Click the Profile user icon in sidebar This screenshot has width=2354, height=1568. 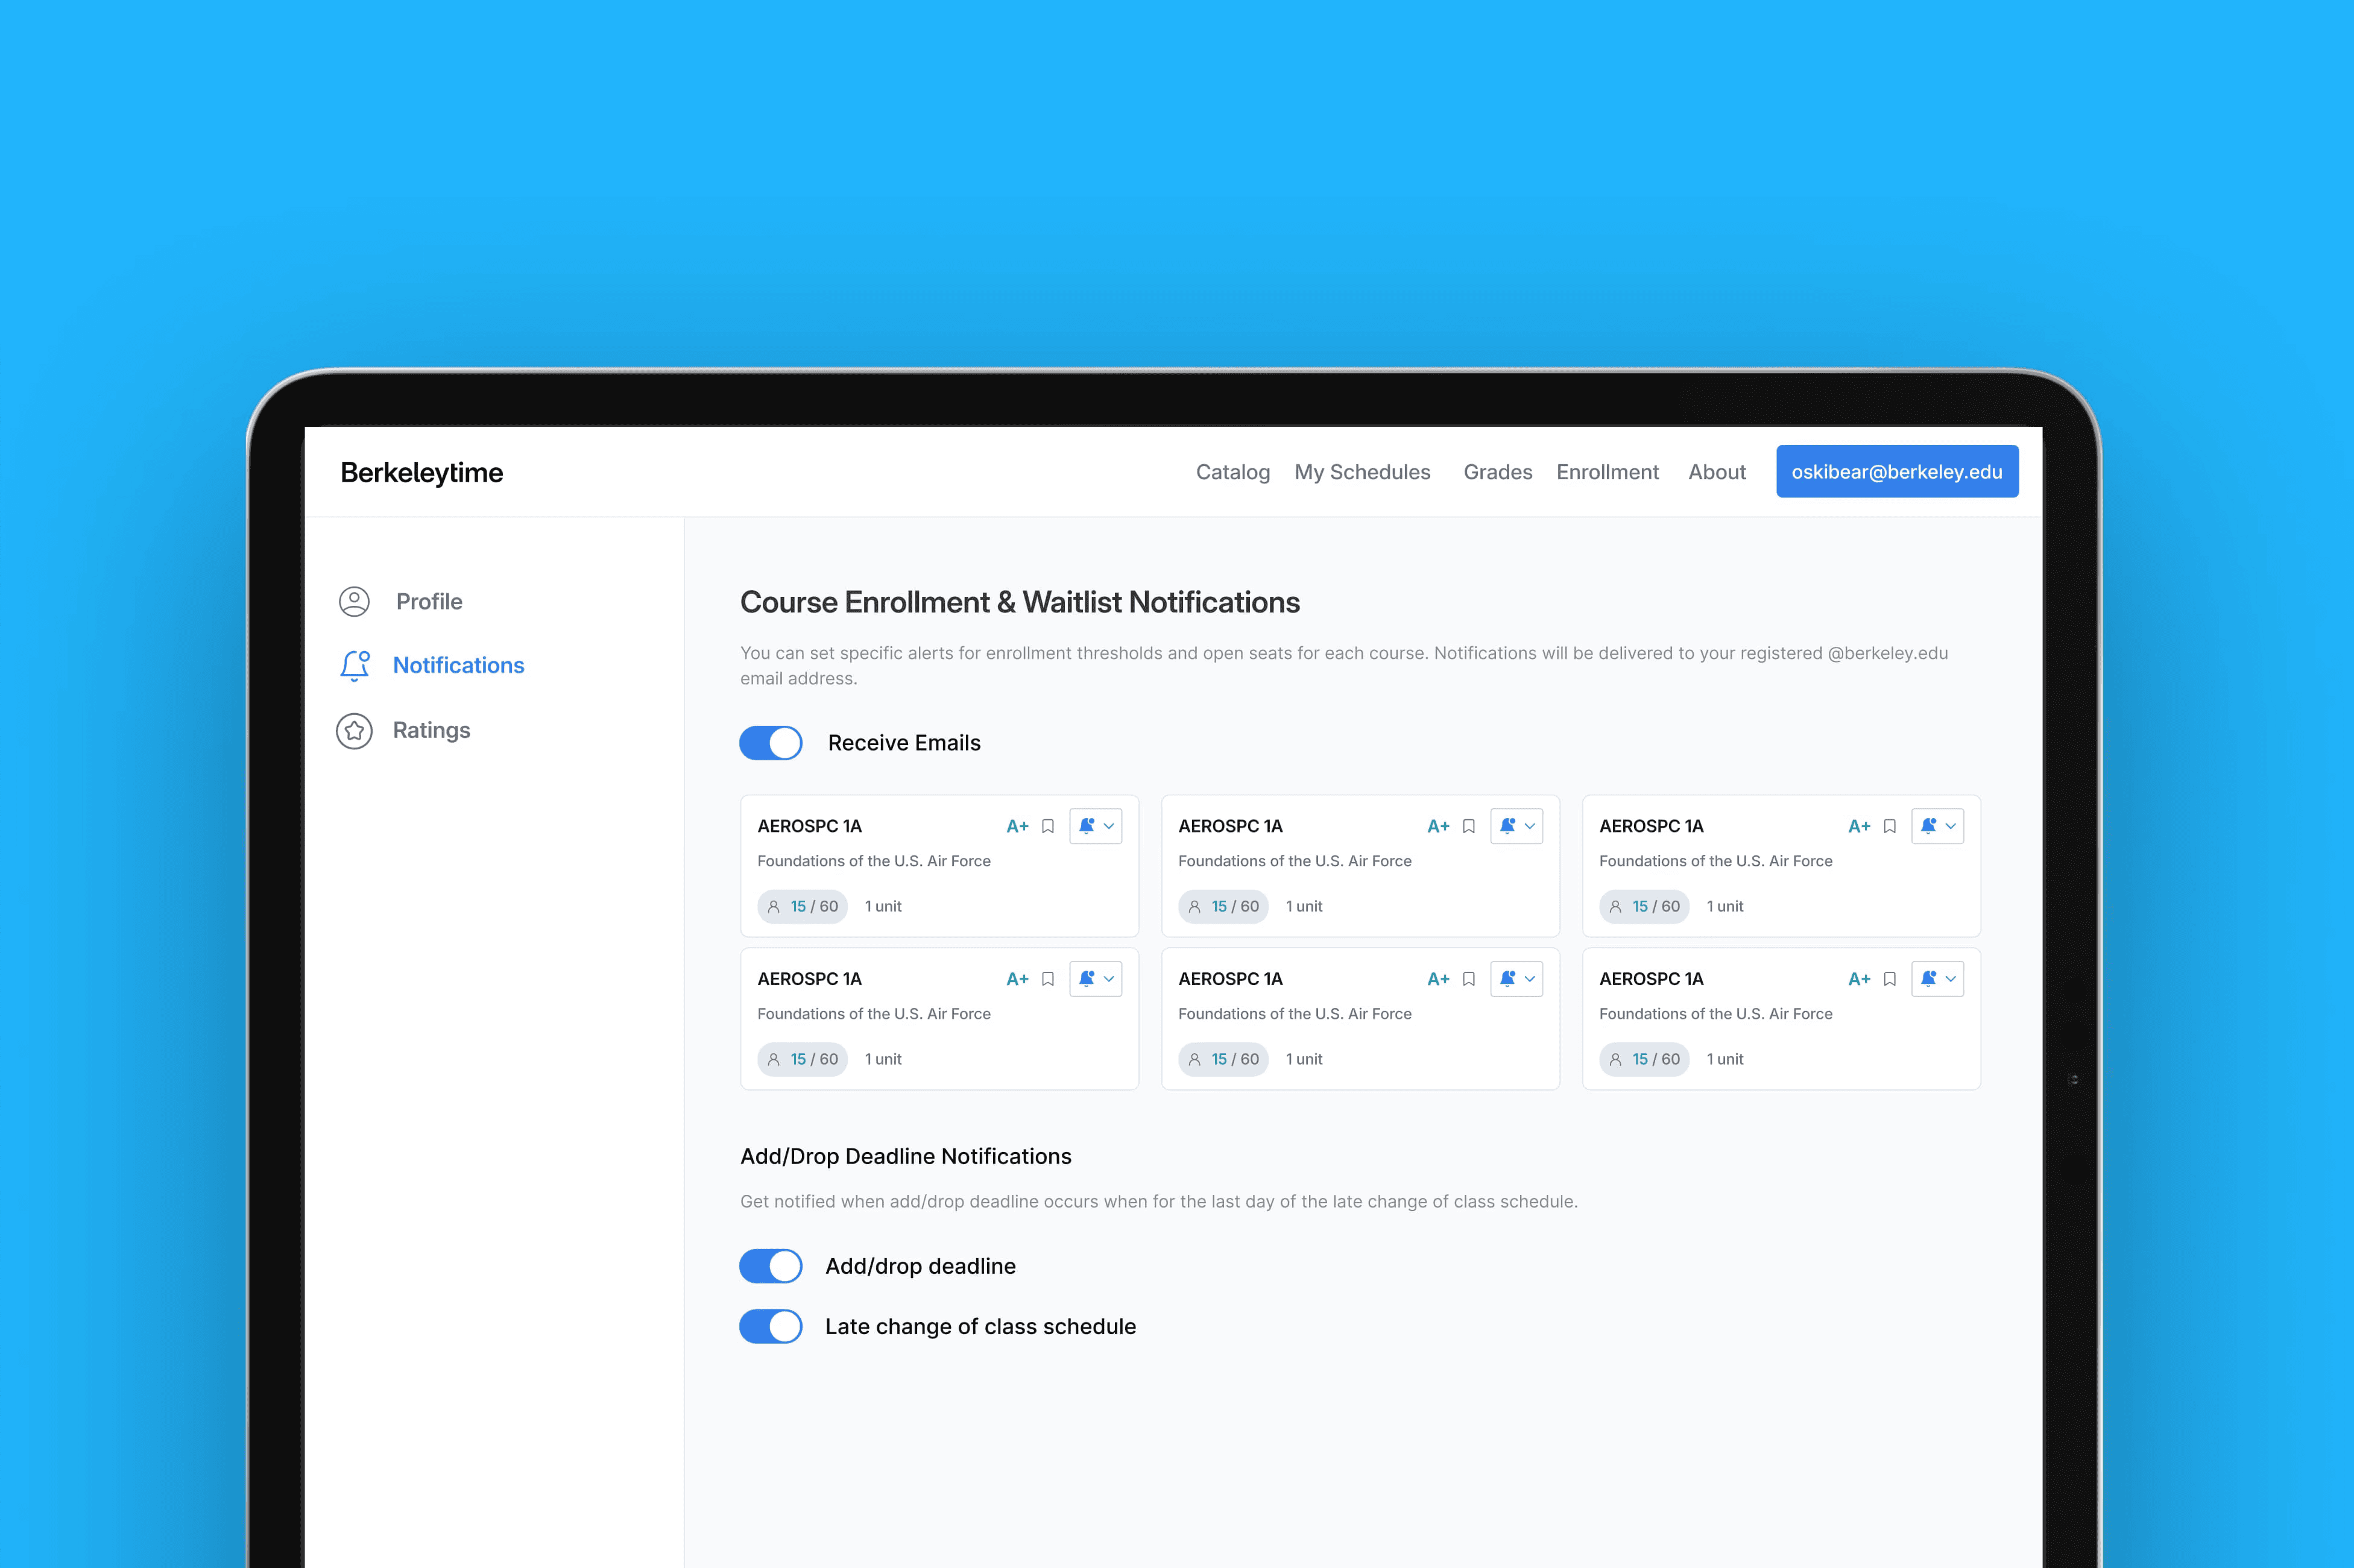tap(354, 601)
